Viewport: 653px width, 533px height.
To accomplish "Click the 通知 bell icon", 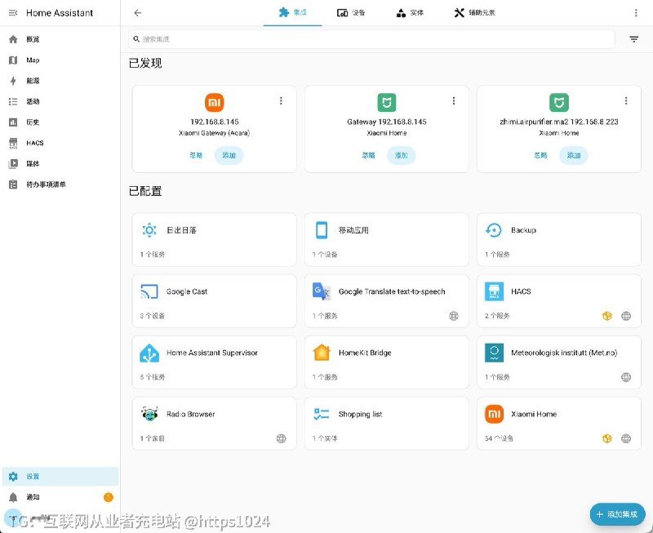I will pos(13,497).
